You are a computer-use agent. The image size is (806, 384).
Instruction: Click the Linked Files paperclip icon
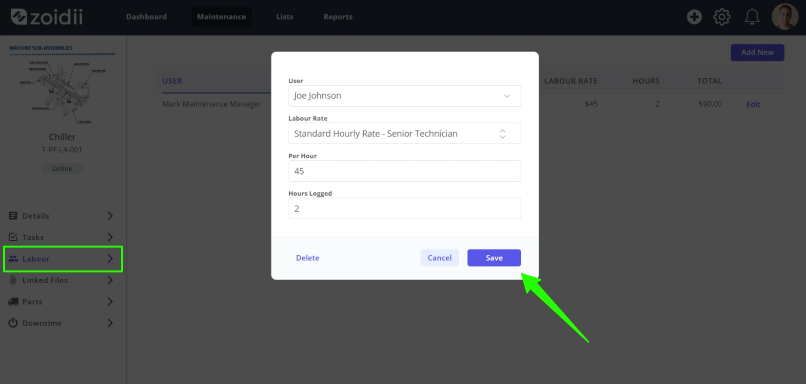point(13,280)
